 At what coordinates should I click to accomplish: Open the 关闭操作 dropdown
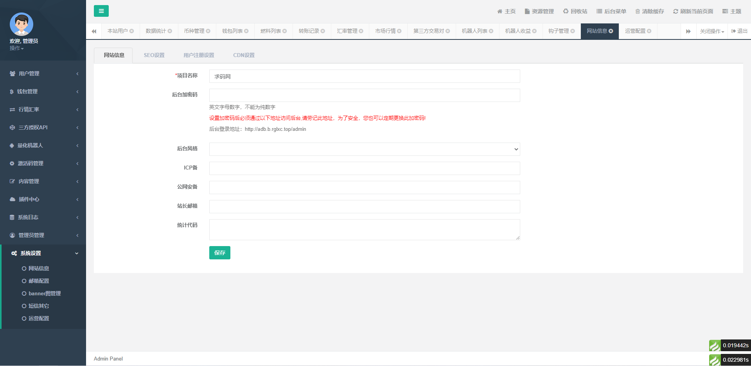[x=711, y=31]
